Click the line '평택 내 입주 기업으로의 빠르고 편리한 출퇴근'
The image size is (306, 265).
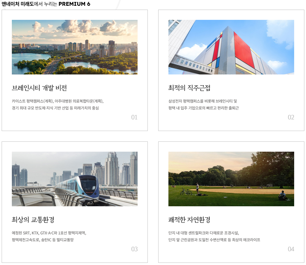[204, 108]
